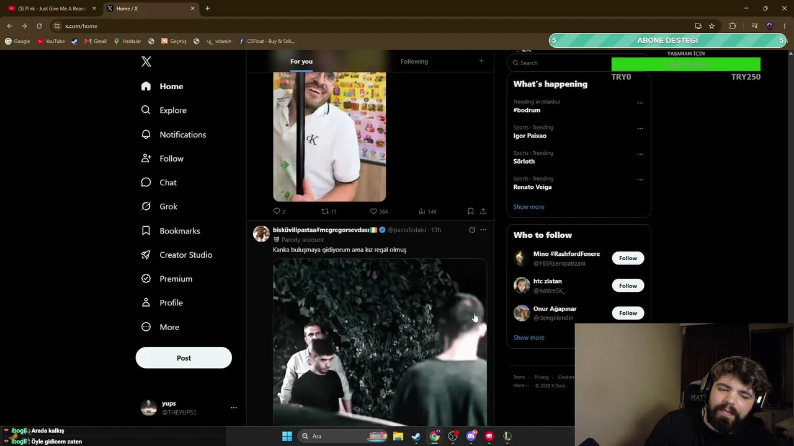Viewport: 794px width, 446px height.
Task: Open the browser extensions puzzle icon
Action: pyautogui.click(x=733, y=26)
